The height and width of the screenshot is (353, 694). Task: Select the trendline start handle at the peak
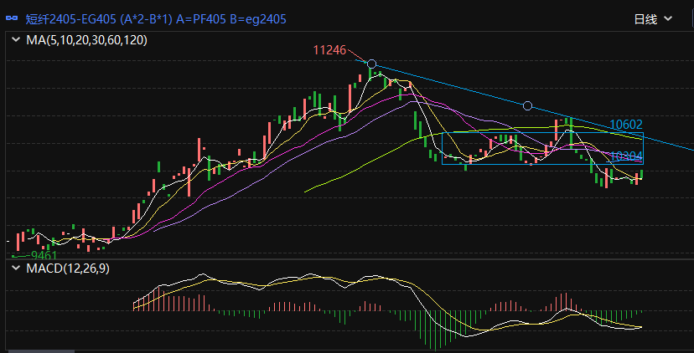[x=372, y=64]
